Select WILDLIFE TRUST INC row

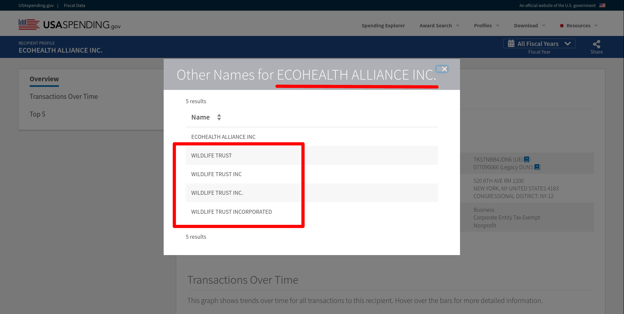coord(312,174)
